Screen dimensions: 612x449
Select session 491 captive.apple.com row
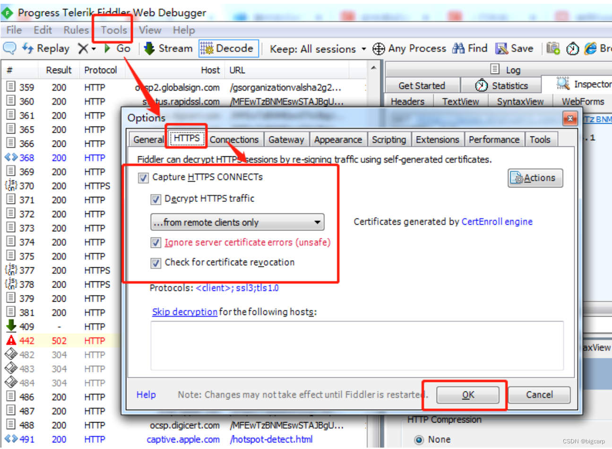point(183,439)
